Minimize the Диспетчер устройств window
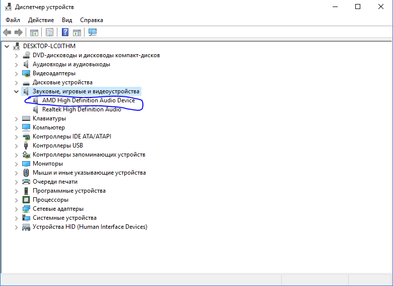Image resolution: width=393 pixels, height=286 pixels. coord(335,7)
